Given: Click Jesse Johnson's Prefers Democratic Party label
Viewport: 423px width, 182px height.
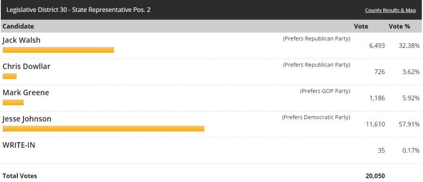Looking at the screenshot, I should point(316,117).
